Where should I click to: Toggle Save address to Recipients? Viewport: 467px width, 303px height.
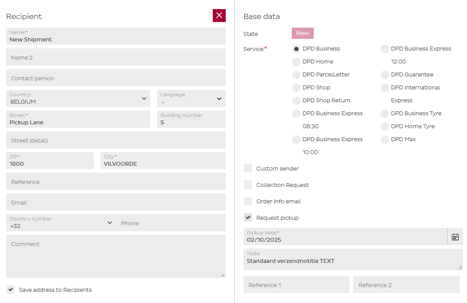pyautogui.click(x=11, y=290)
